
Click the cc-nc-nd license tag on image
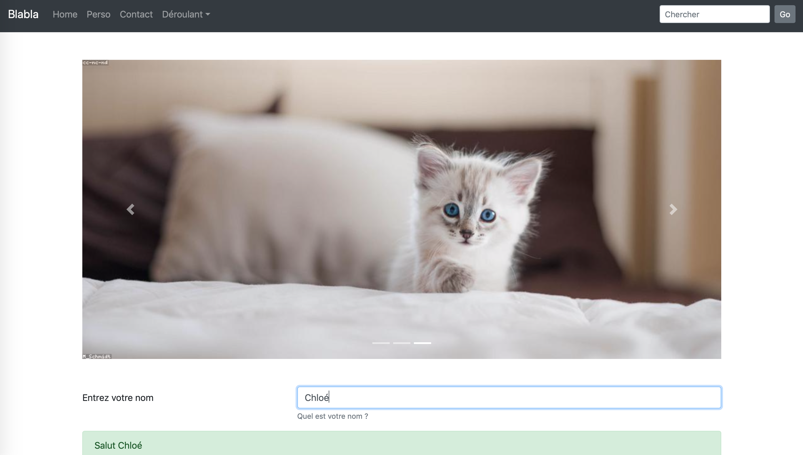95,62
